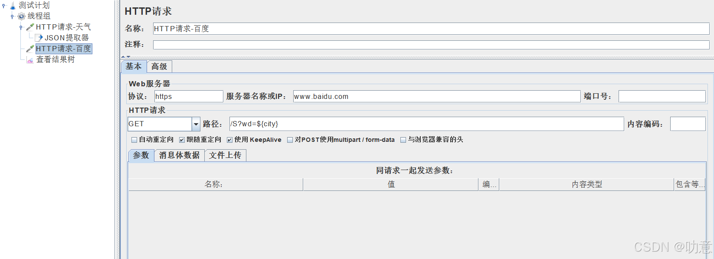Toggle 使用 KeepAlive checkbox

[x=229, y=140]
